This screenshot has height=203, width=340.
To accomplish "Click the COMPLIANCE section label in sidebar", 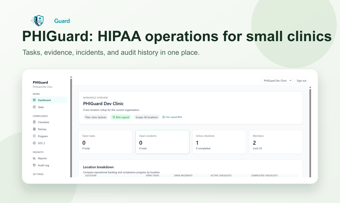I will (40, 116).
